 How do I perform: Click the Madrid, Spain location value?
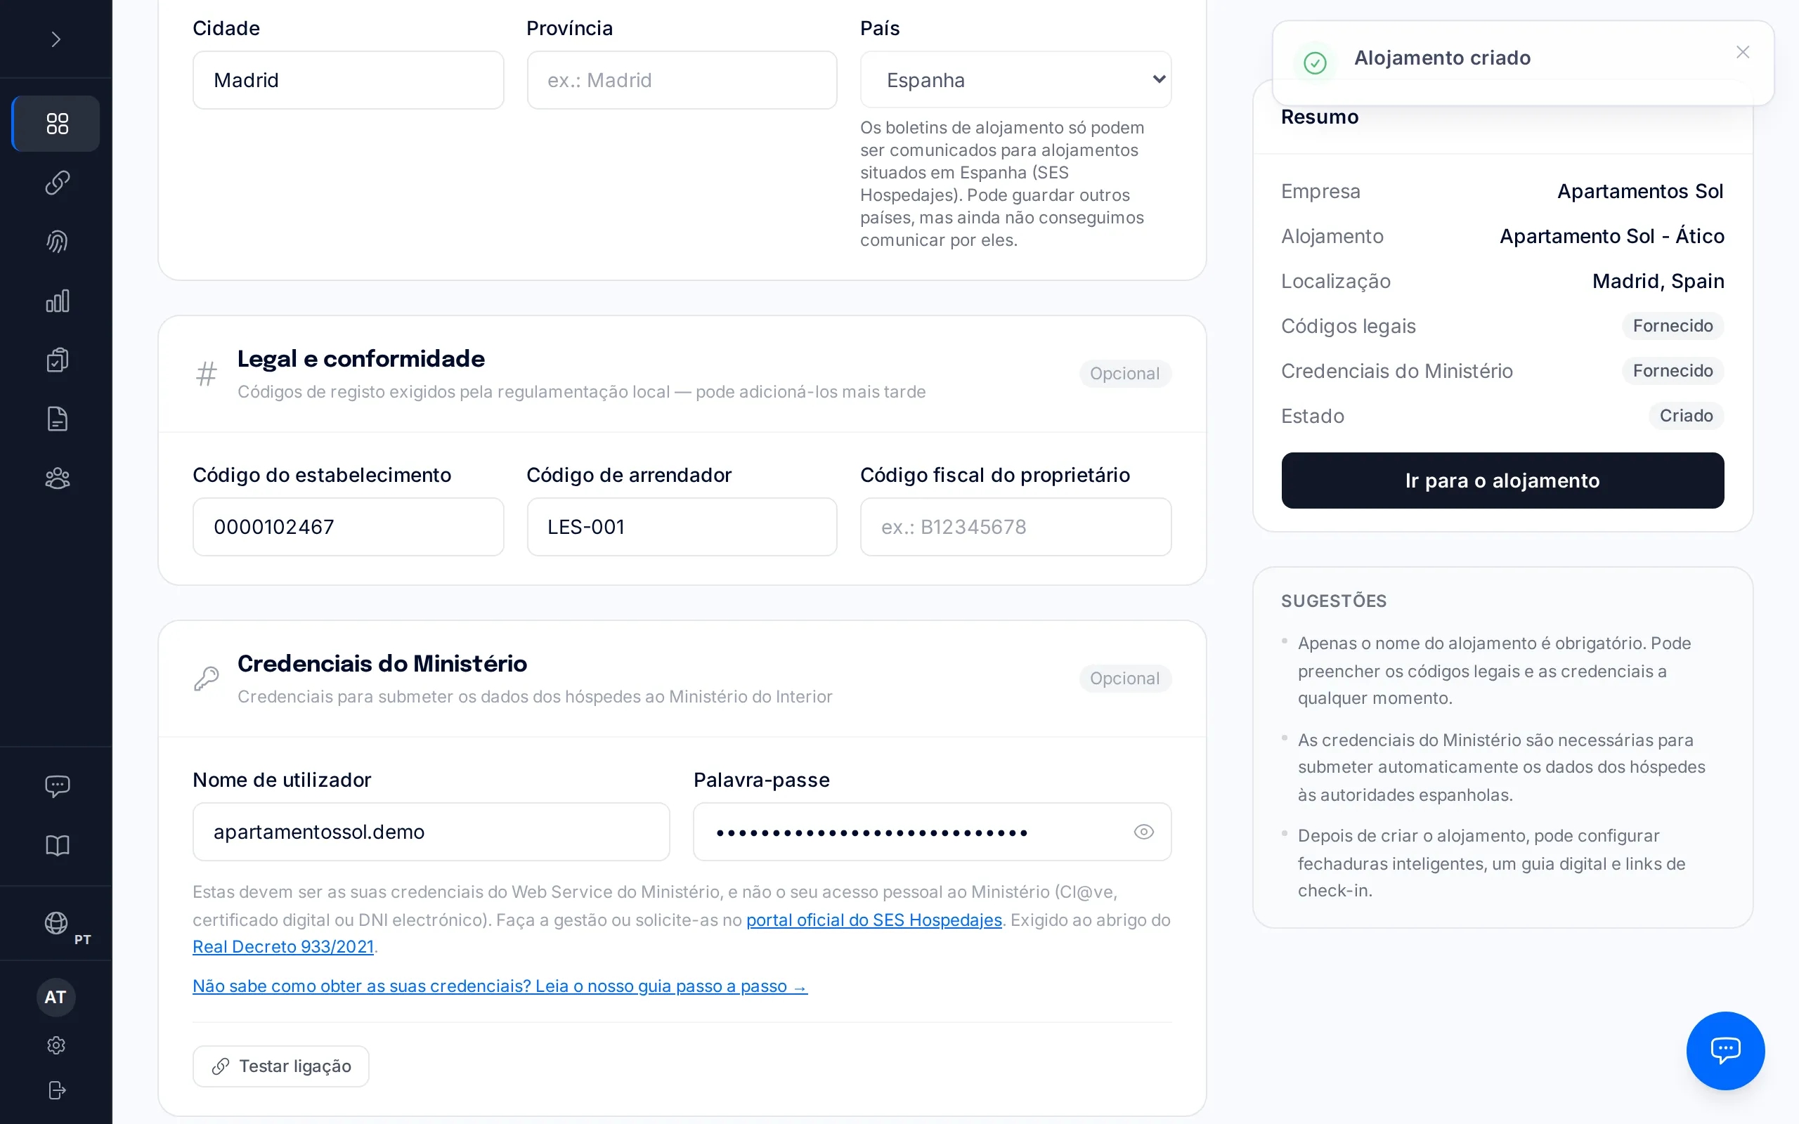tap(1658, 281)
